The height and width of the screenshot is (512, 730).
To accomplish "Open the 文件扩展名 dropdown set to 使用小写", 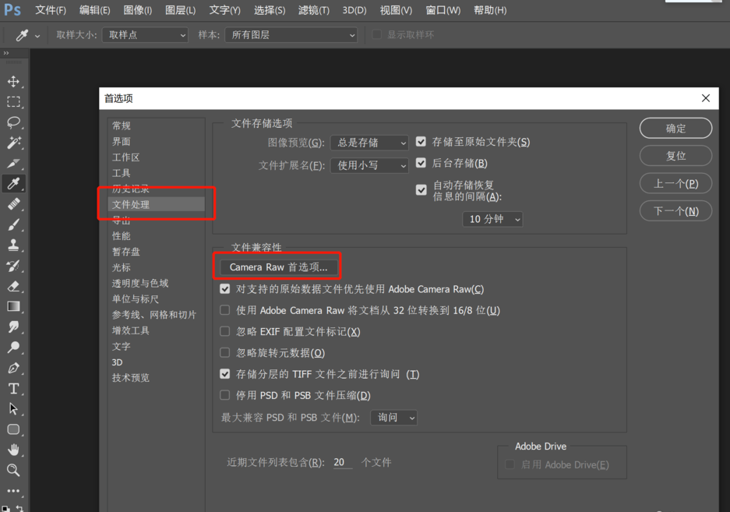I will point(369,165).
